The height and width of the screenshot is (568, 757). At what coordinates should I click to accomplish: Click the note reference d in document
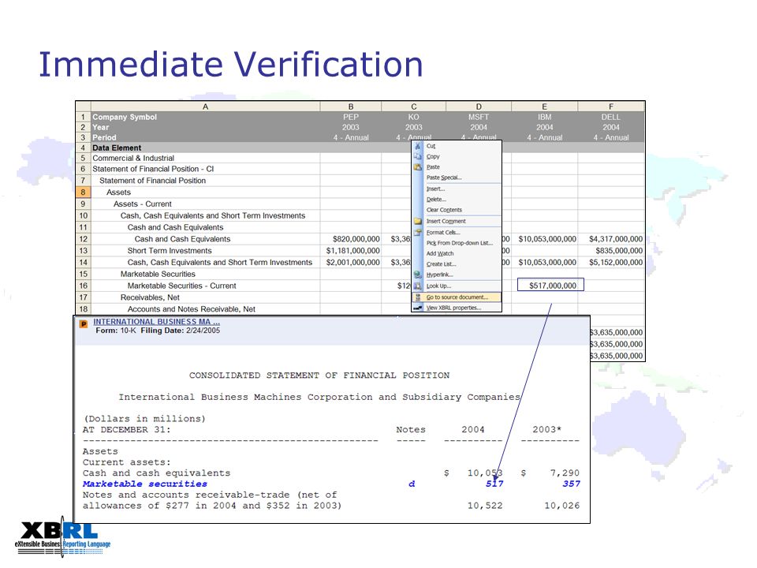412,484
